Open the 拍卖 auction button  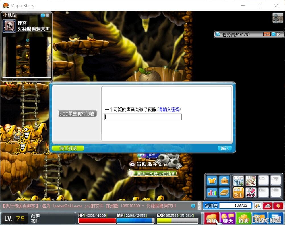point(243,218)
